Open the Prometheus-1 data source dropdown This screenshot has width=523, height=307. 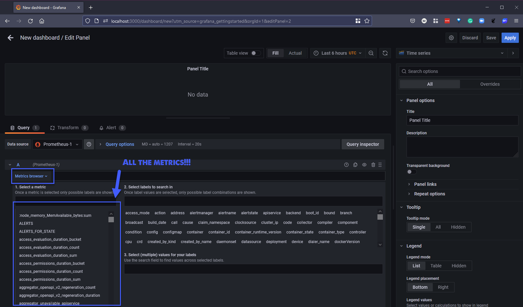coord(57,144)
